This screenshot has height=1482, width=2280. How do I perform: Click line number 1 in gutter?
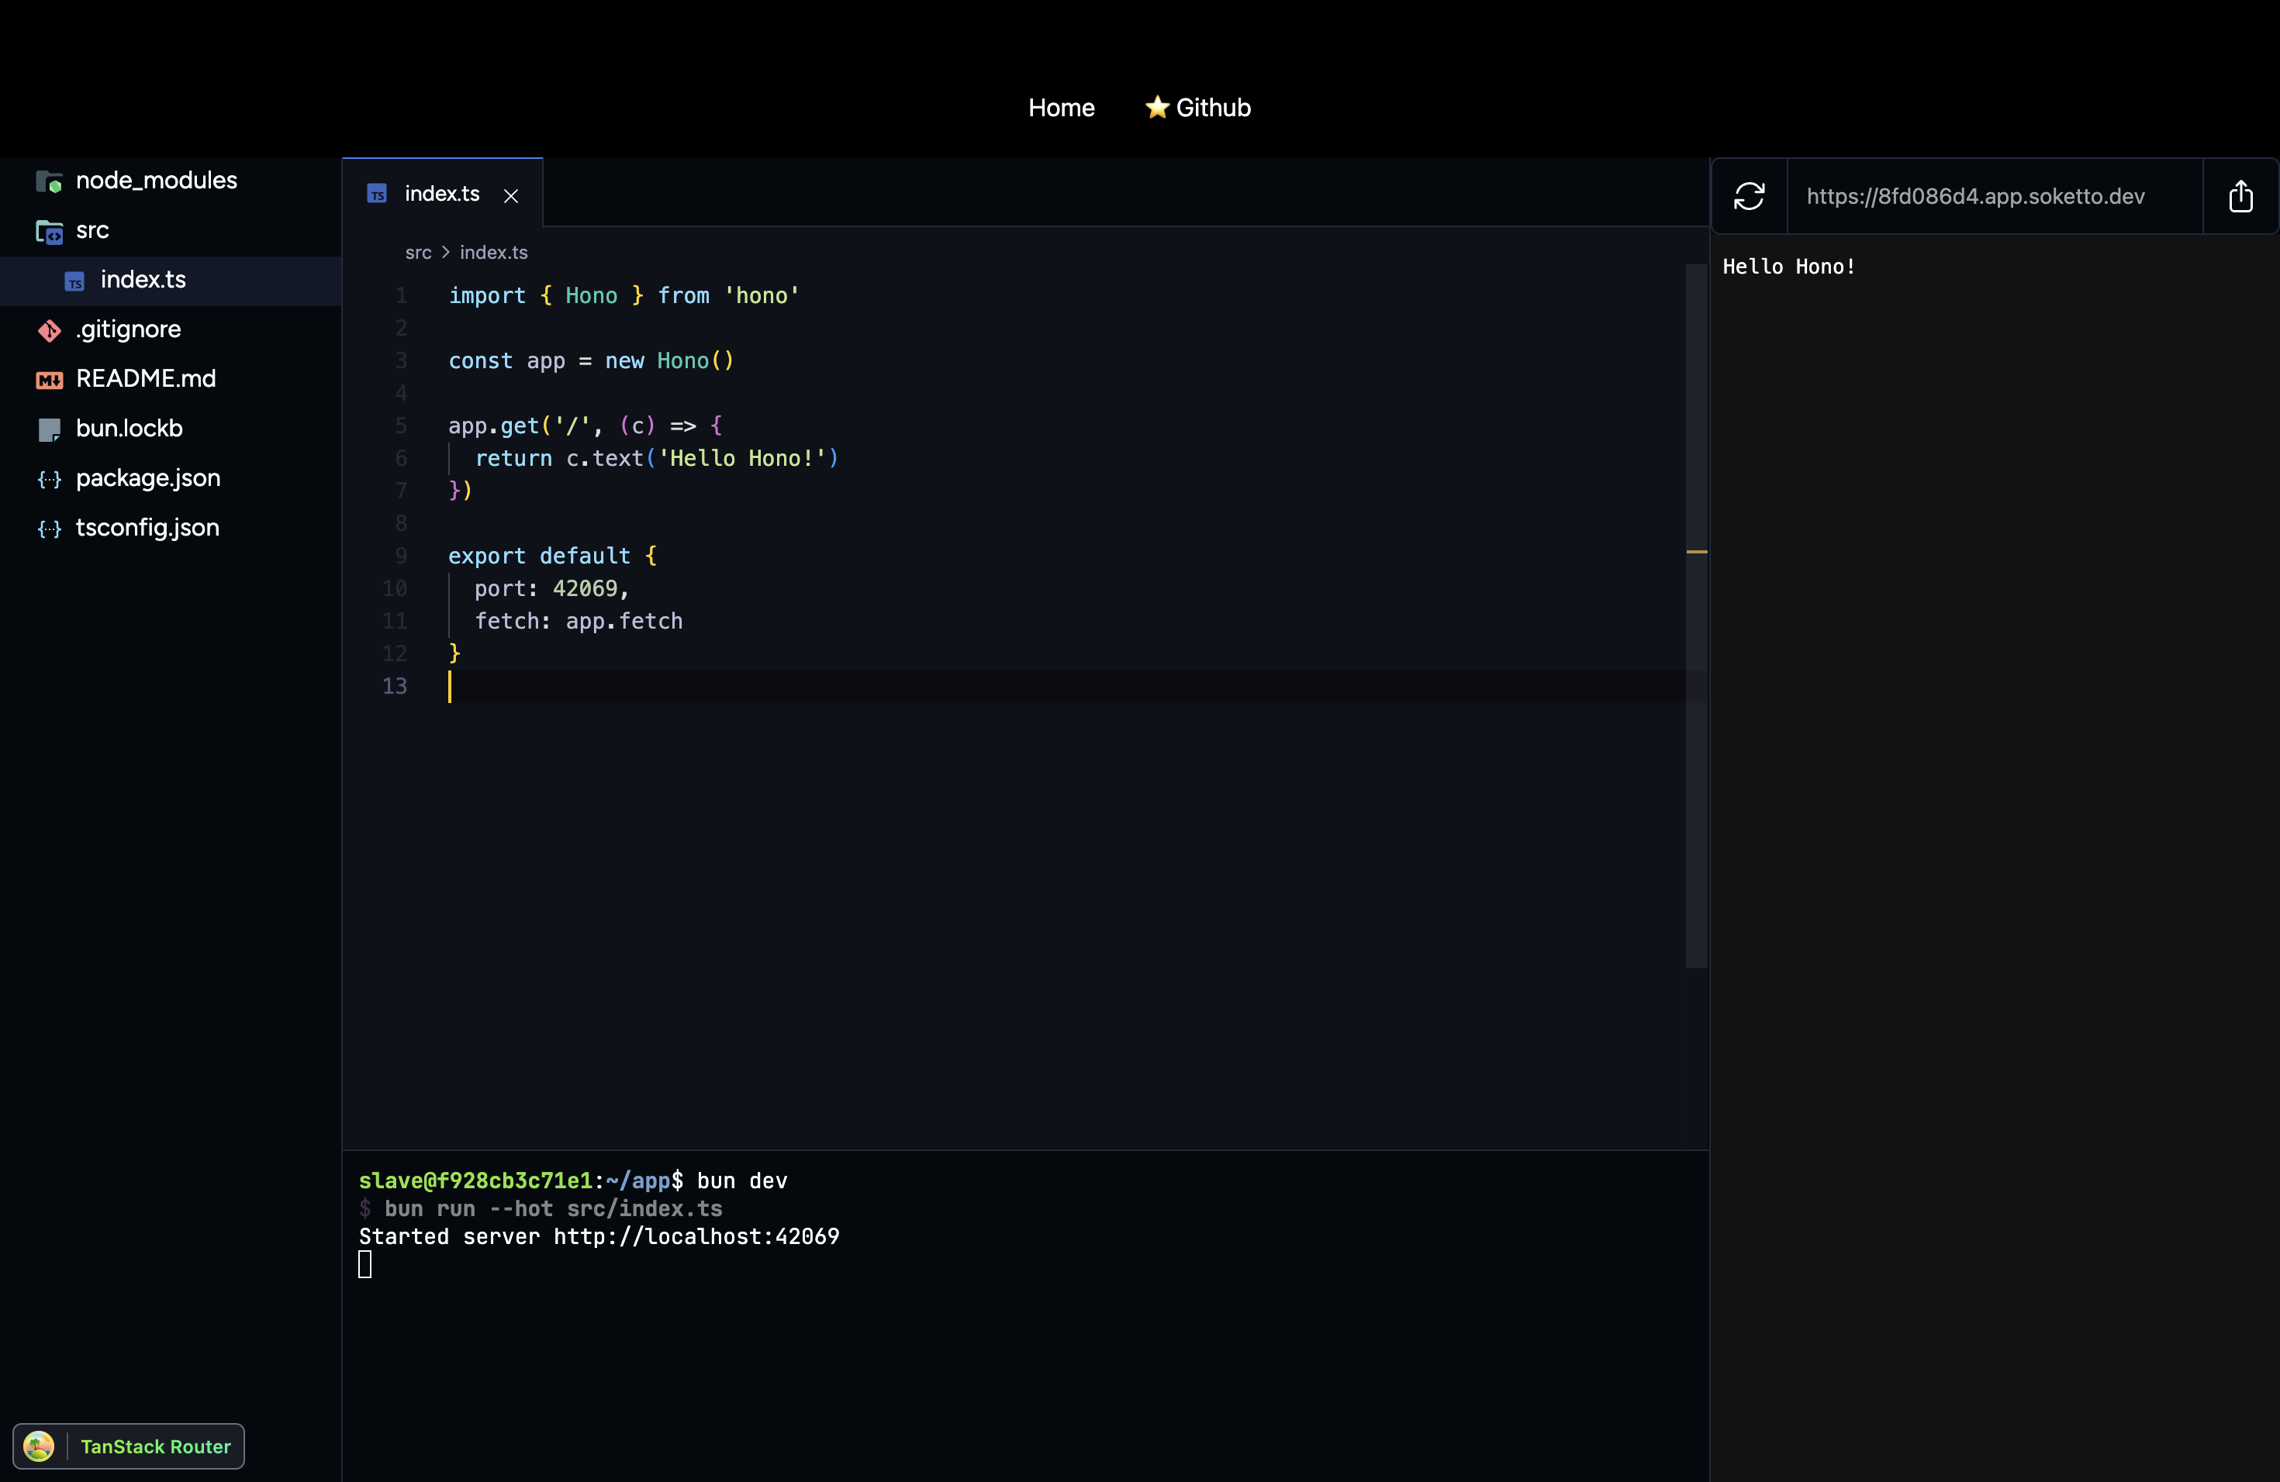402,296
